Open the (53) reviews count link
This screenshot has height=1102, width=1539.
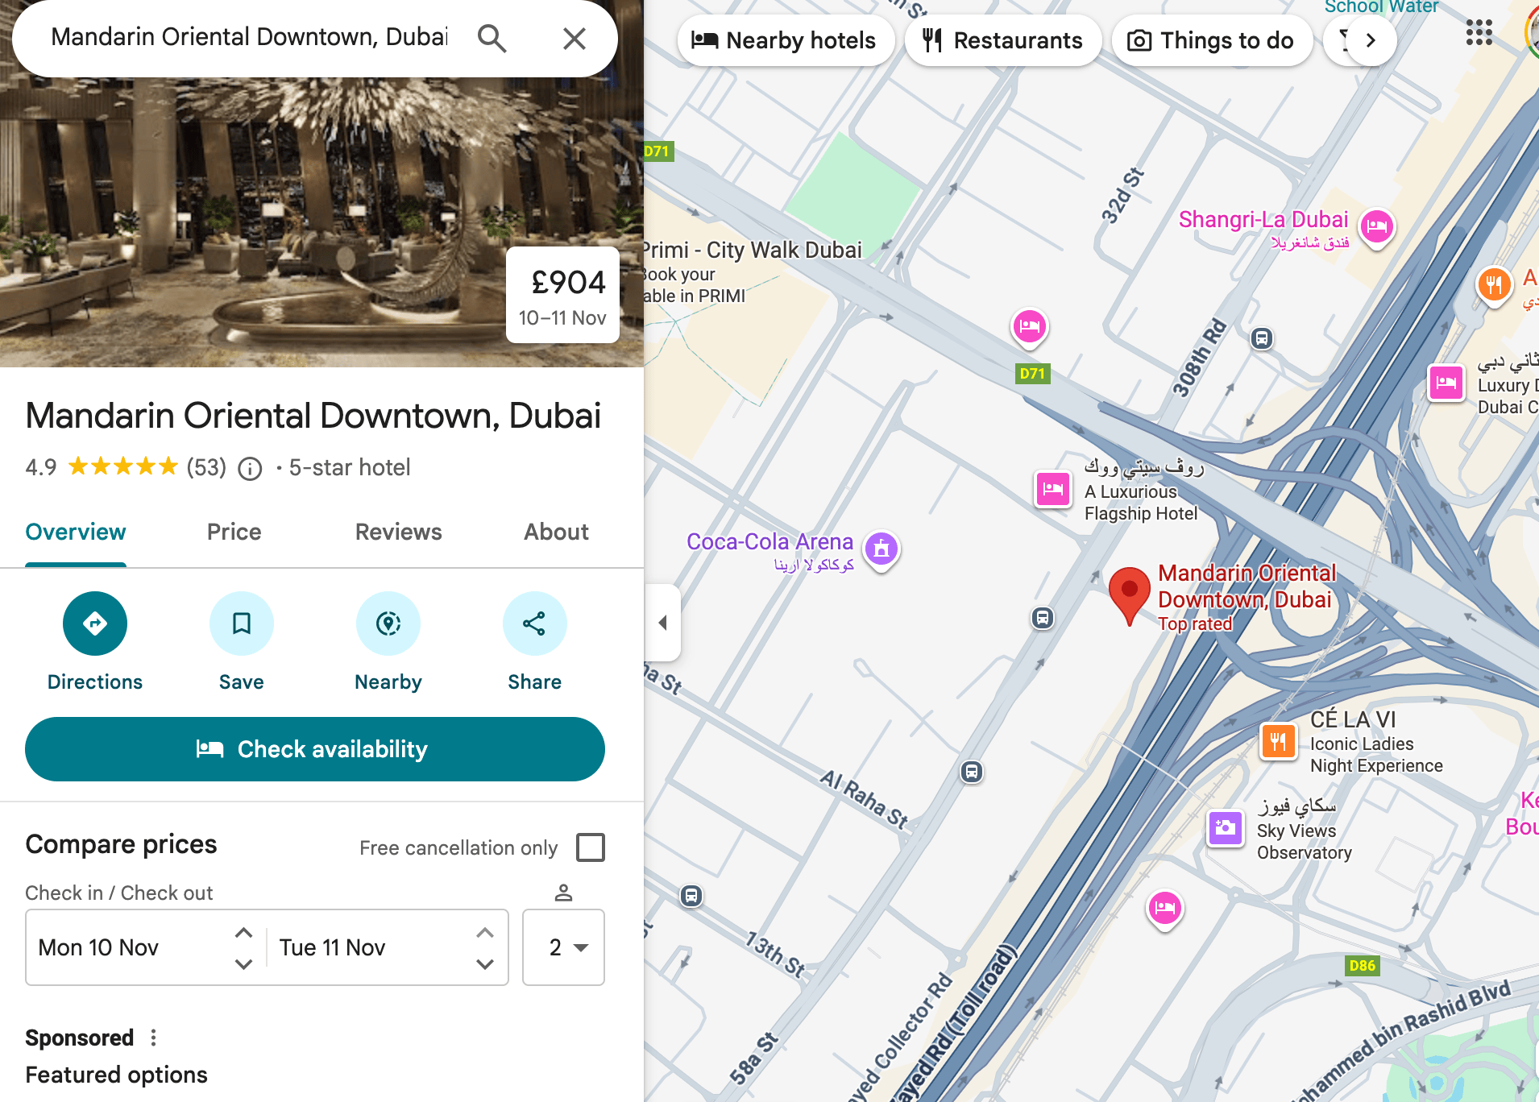pos(206,468)
